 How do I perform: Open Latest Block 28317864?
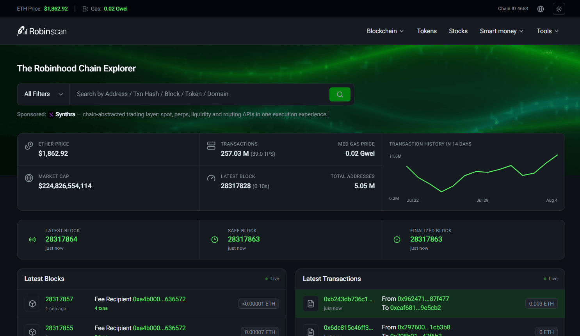coord(61,239)
